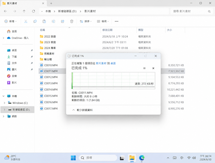Click the touch keyboard tray icon
The width and height of the screenshot is (215, 163).
tap(174, 158)
